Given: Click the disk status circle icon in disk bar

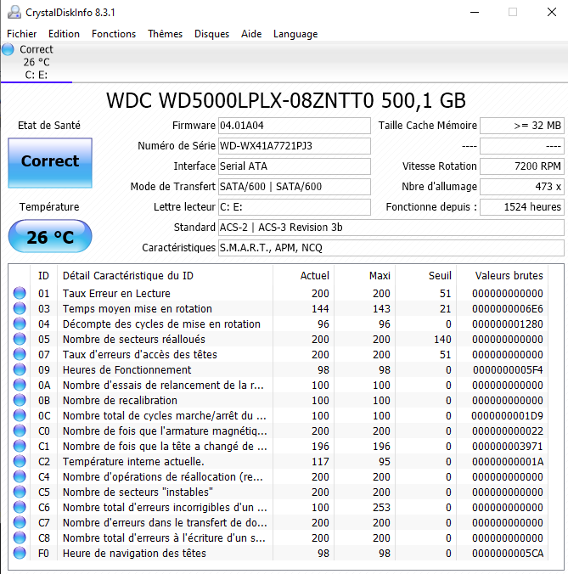Looking at the screenshot, I should [8, 49].
